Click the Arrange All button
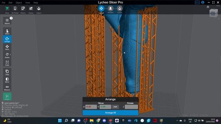Image resolution: width=221 pixels, height=124 pixels. click(110, 113)
